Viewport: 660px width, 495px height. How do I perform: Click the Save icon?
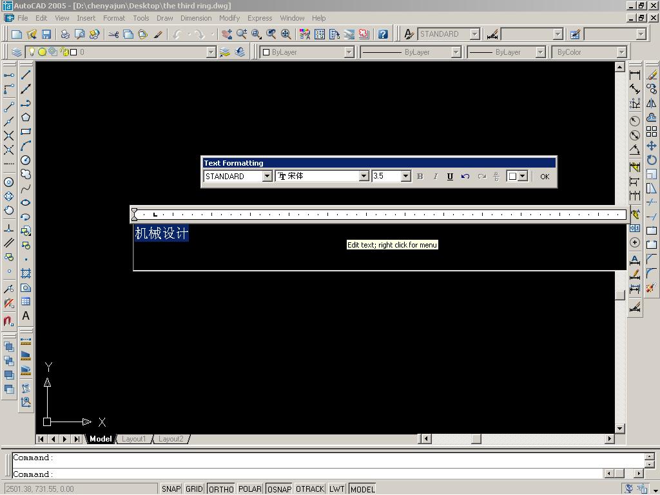coord(46,34)
